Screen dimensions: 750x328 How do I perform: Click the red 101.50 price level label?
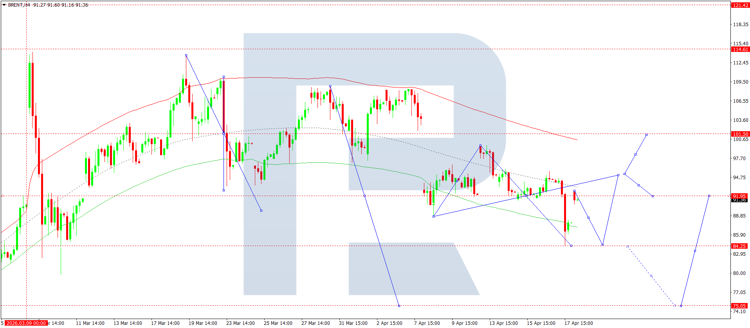coord(740,134)
